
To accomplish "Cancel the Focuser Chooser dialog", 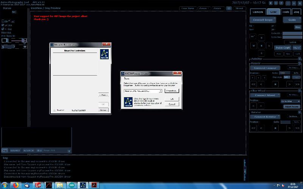I will click(172, 104).
